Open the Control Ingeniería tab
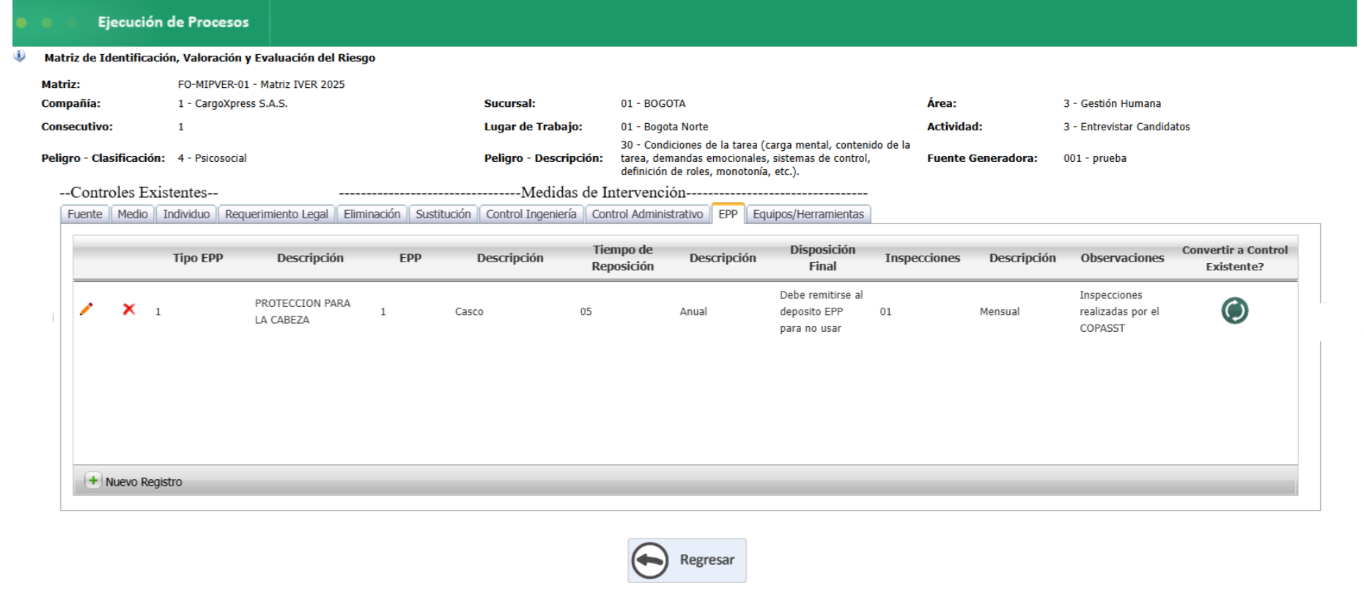The image size is (1364, 589). tap(531, 214)
